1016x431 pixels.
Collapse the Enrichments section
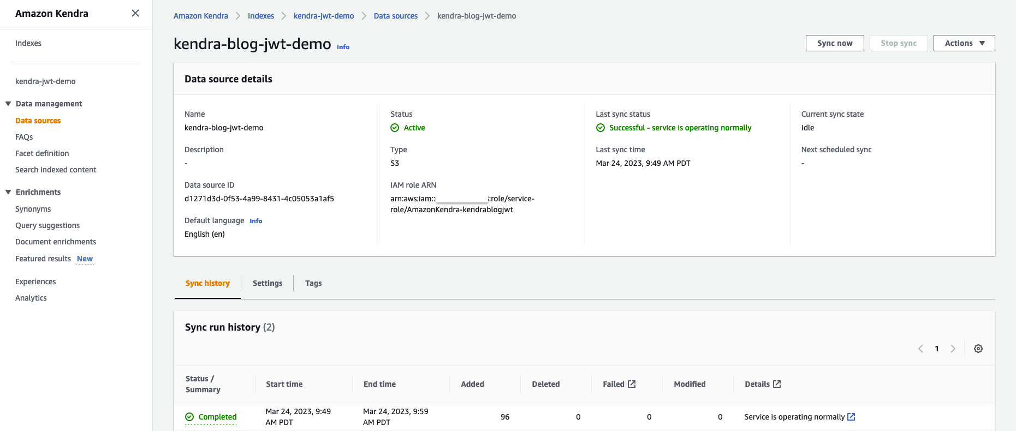coord(8,192)
